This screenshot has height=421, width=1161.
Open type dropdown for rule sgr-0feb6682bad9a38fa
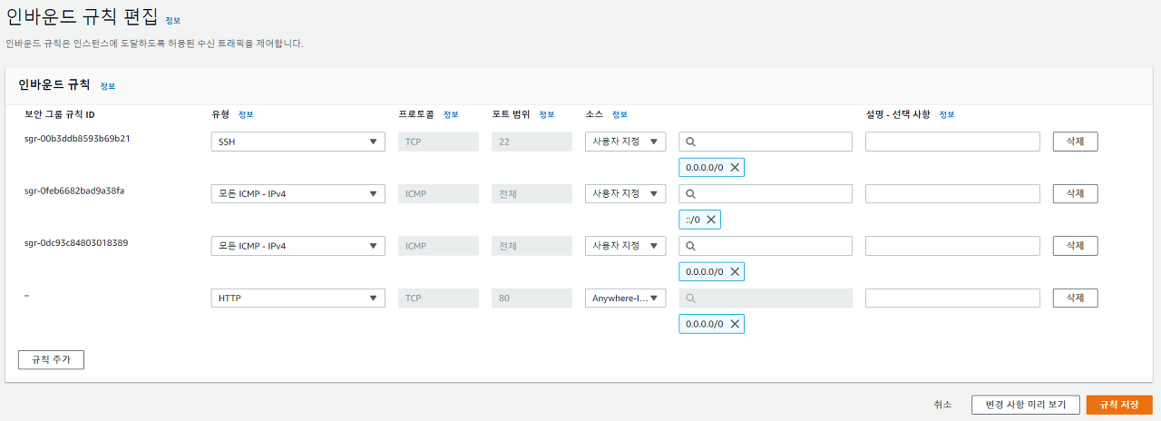298,194
